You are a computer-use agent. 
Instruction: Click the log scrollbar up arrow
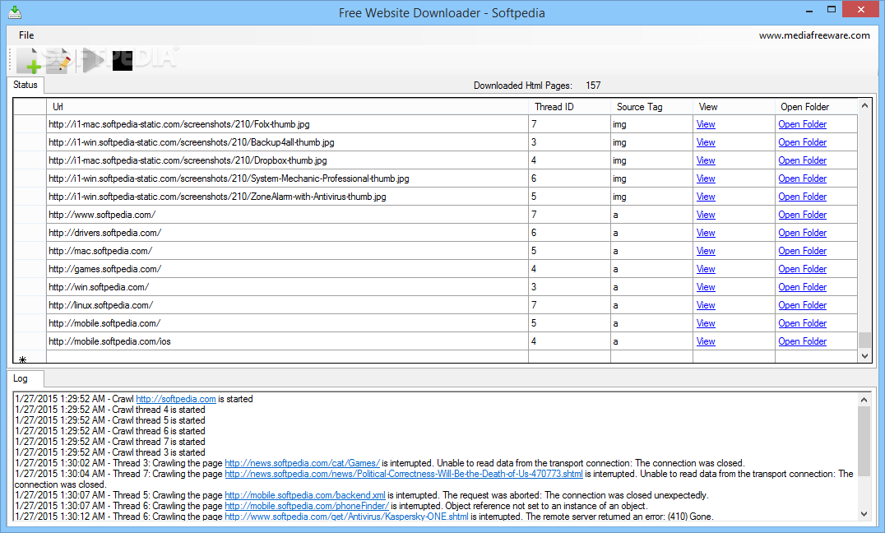864,400
